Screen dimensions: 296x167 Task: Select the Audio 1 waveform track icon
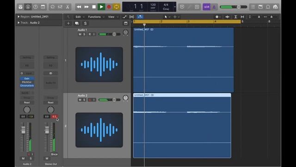coord(99,64)
